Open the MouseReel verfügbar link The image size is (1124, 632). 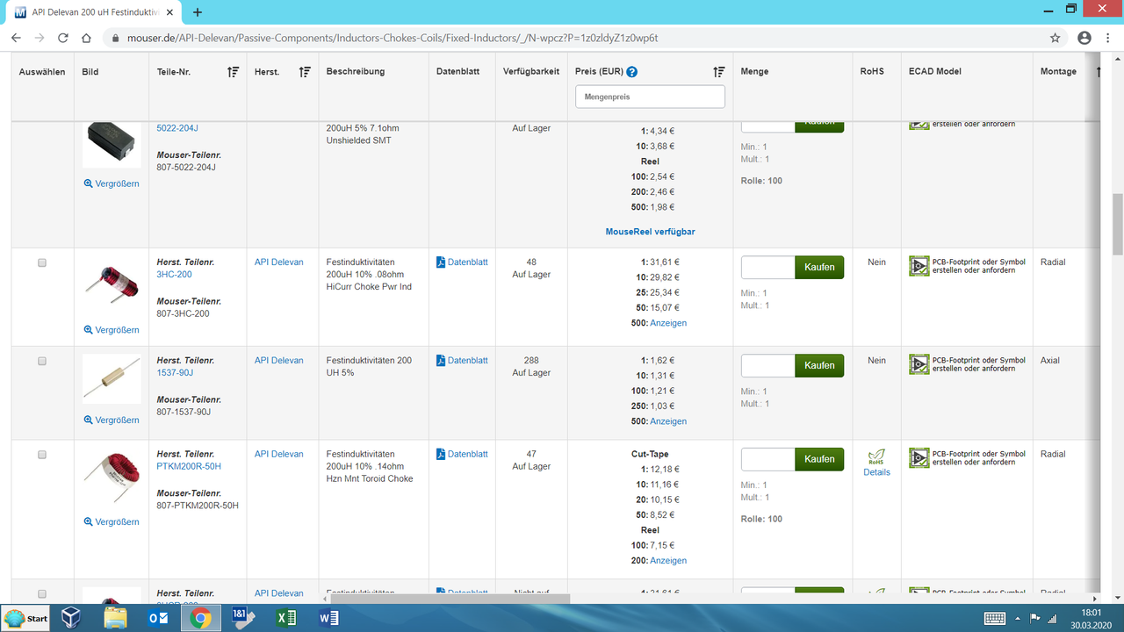coord(650,231)
